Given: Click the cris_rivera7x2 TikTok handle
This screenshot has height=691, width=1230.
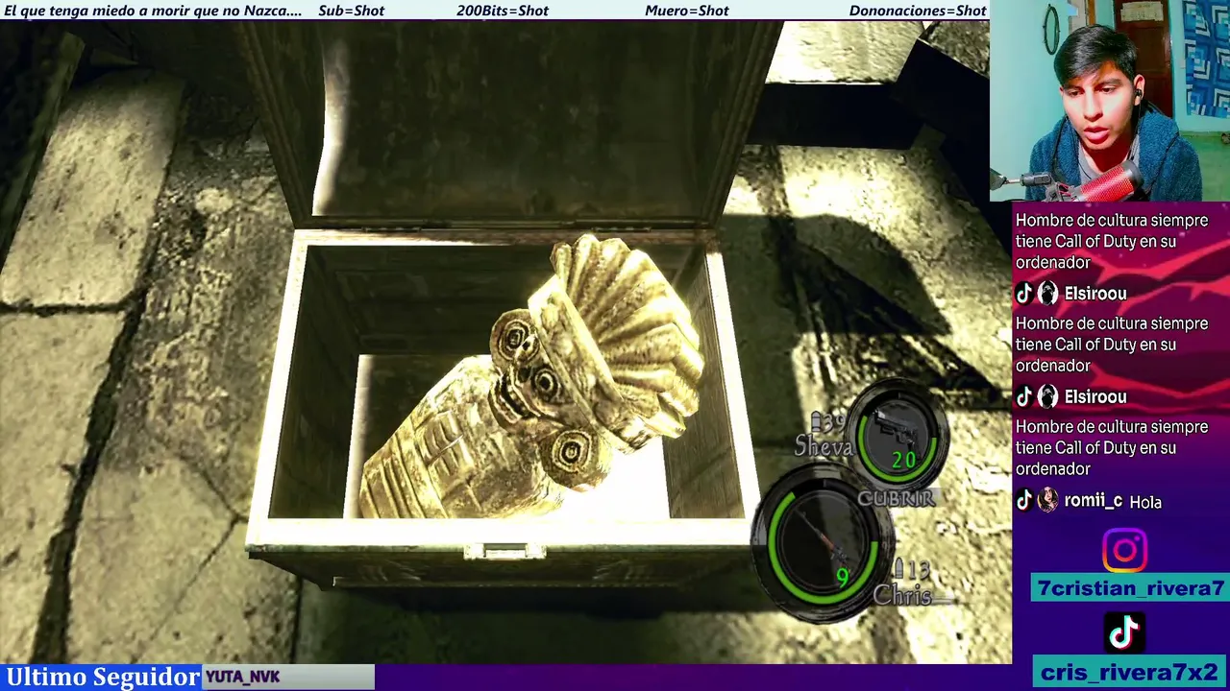Looking at the screenshot, I should (x=1129, y=671).
